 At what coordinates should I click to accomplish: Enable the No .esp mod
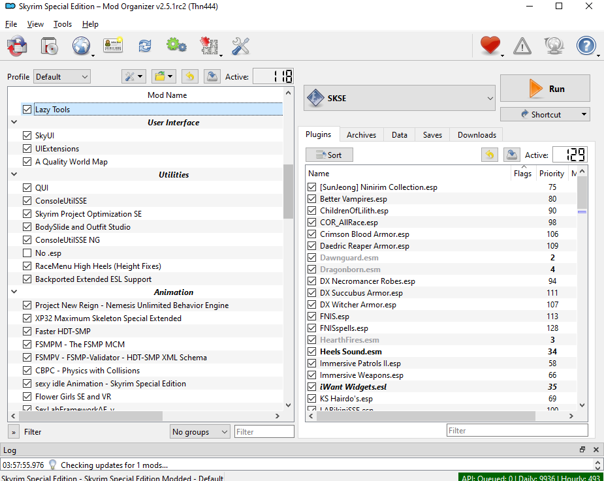tap(27, 253)
